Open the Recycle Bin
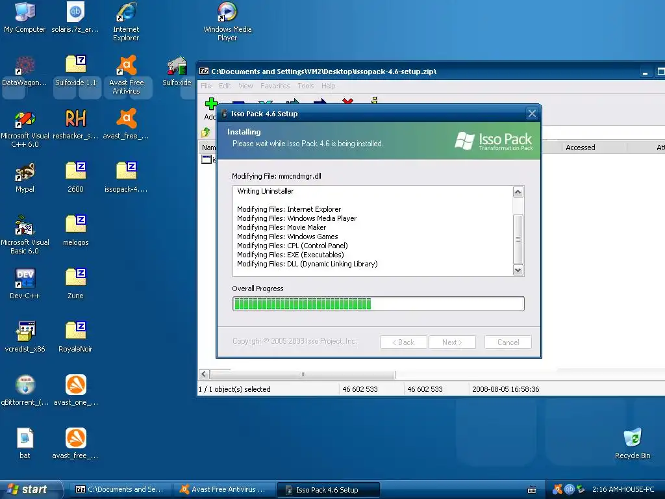Viewport: 665px width, 499px height. [633, 444]
